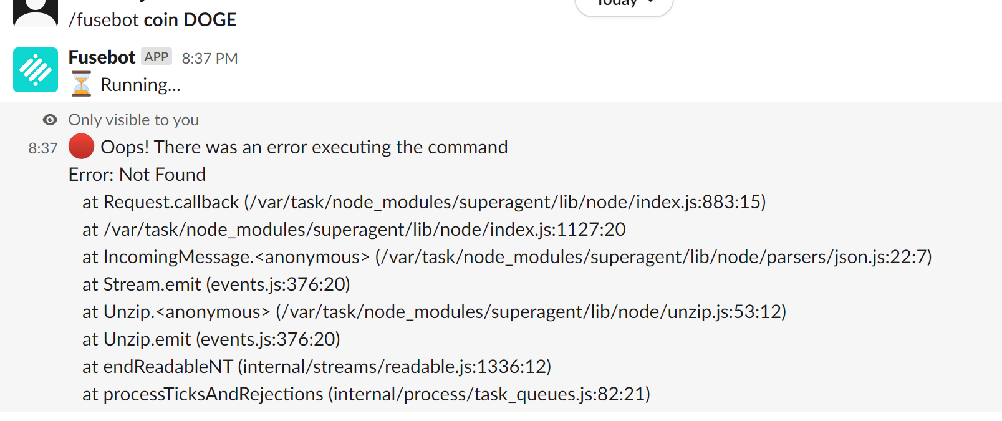Expand the Today chevron at the top
The image size is (1002, 421).
tap(650, 3)
